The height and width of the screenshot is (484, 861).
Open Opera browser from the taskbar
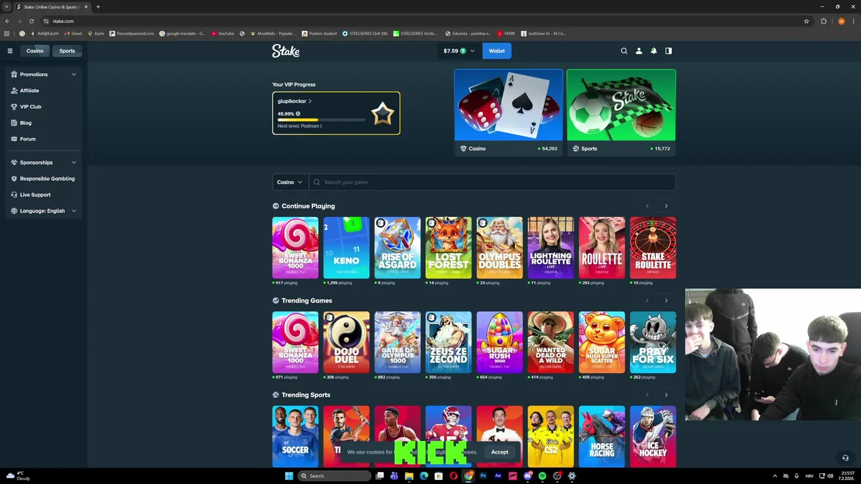tap(453, 476)
